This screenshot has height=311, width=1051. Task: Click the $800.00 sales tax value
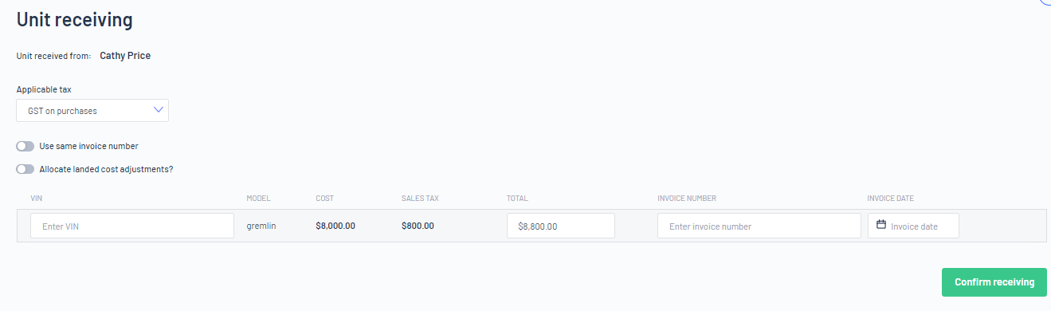pyautogui.click(x=418, y=226)
